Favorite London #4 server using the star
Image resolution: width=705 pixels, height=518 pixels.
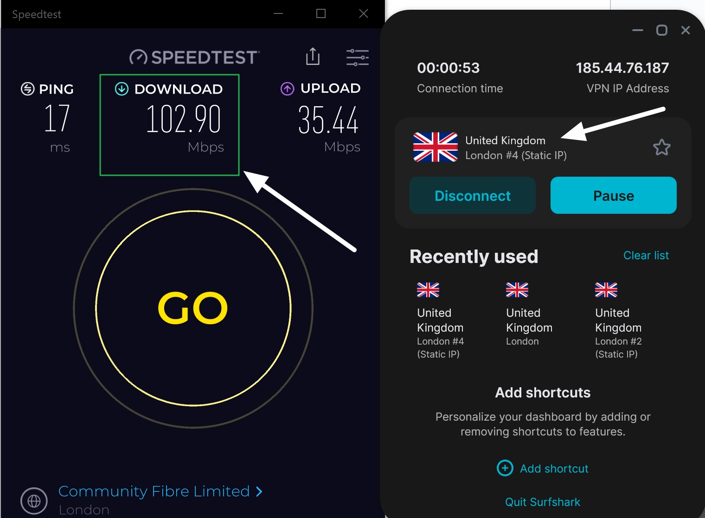coord(662,147)
